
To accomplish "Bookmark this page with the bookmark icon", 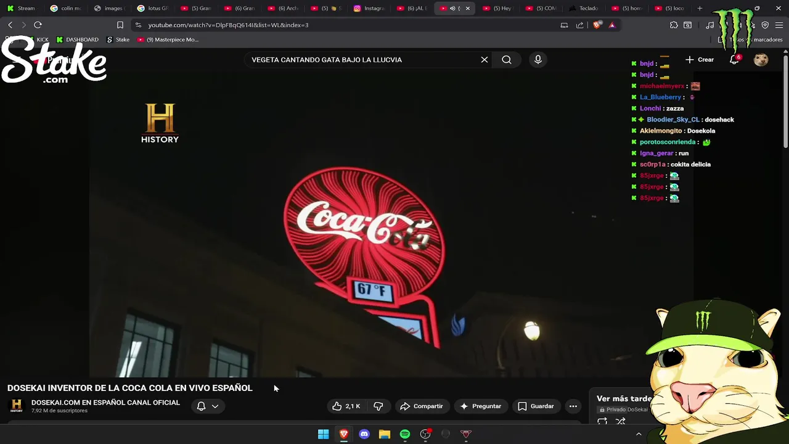I will pos(120,25).
